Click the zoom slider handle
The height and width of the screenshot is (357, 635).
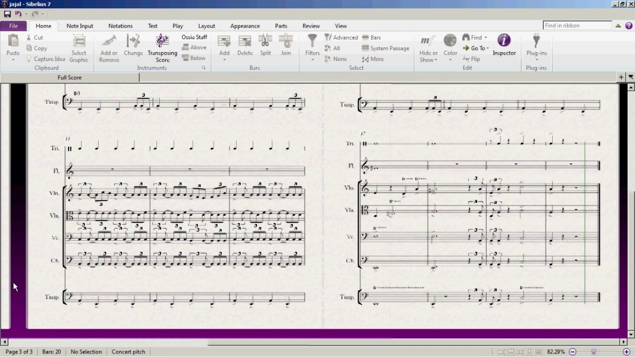[594, 352]
